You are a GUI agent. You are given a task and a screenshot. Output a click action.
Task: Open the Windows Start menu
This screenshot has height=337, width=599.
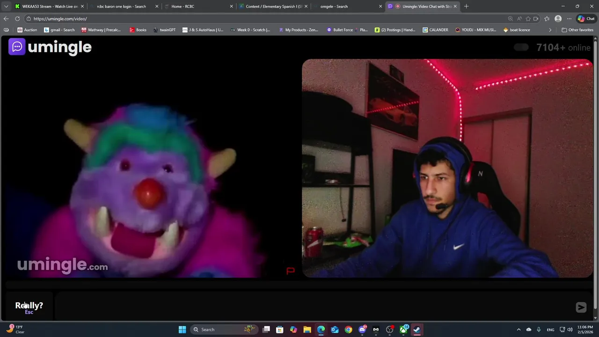(182, 330)
